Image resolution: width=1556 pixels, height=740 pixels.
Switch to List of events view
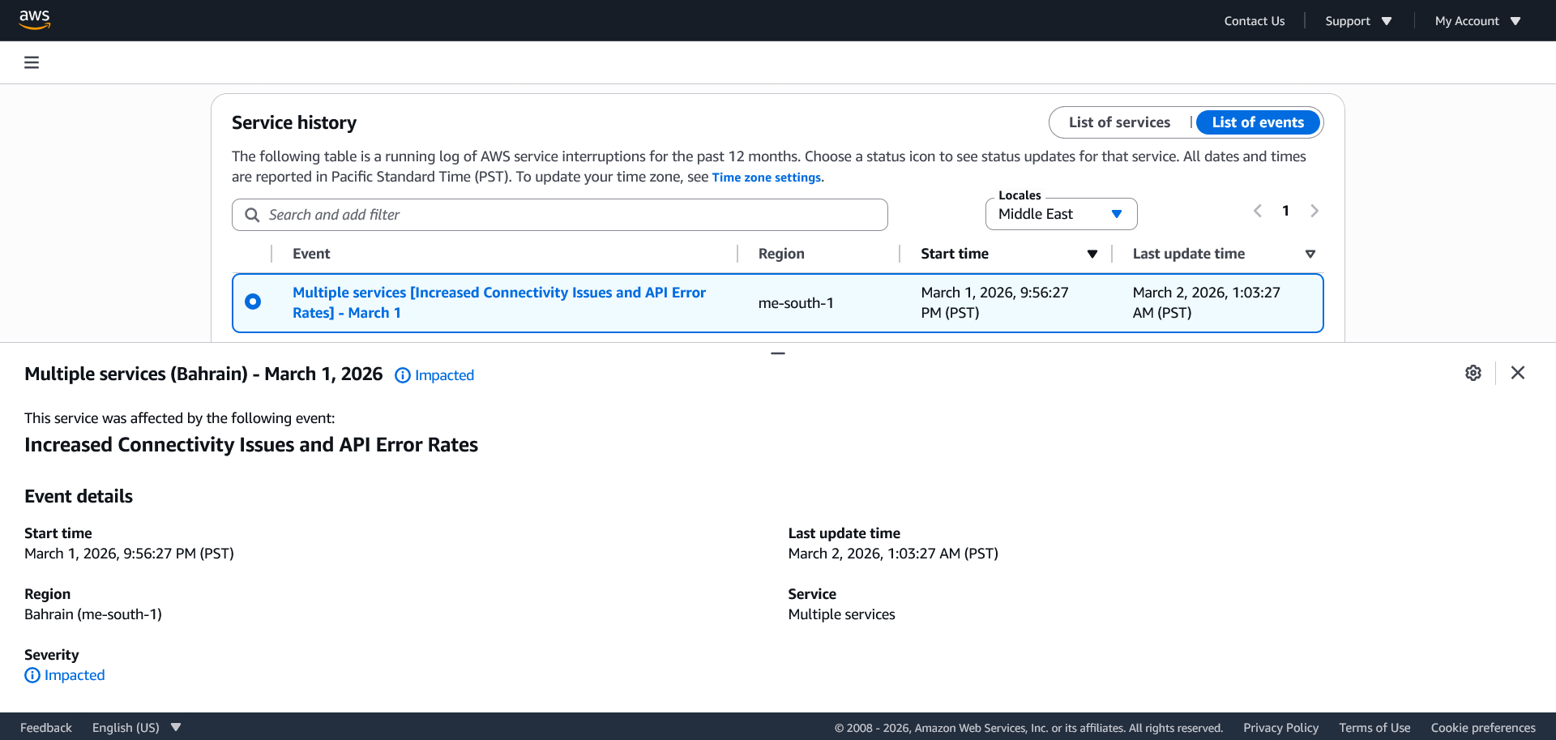tap(1257, 122)
